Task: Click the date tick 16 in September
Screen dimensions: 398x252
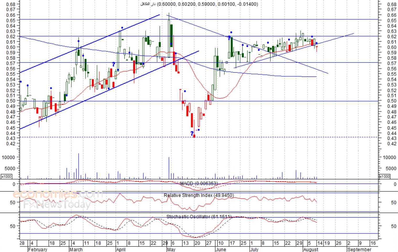Action: (x=373, y=243)
